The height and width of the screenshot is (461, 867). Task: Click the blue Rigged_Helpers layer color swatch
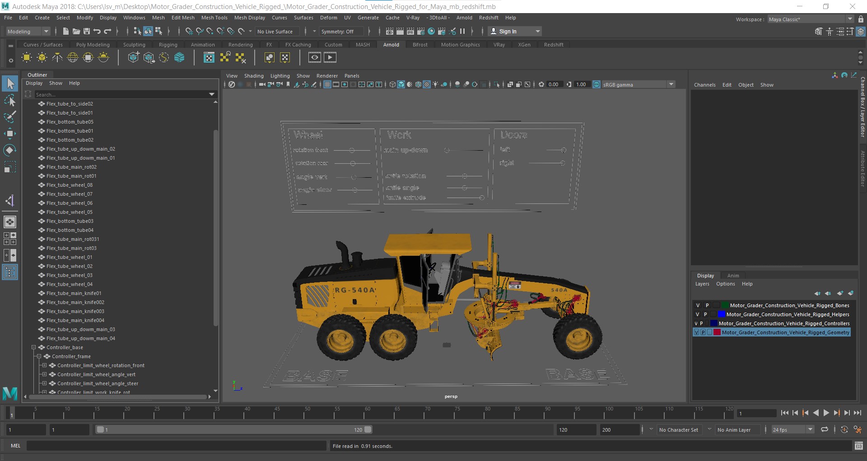(x=721, y=314)
